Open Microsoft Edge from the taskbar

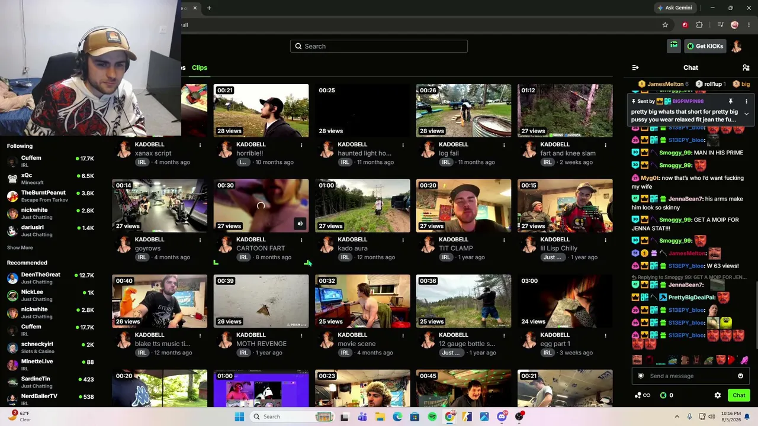pos(397,417)
